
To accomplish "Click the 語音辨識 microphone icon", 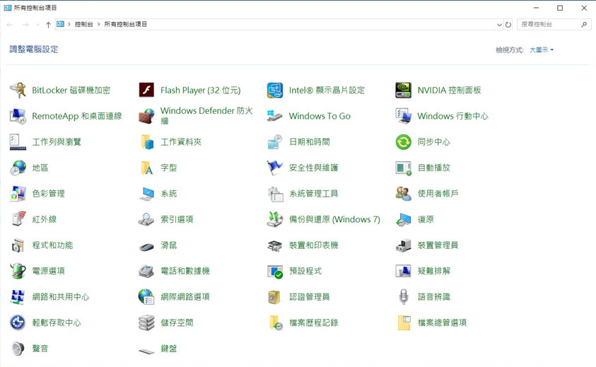I will [x=403, y=297].
